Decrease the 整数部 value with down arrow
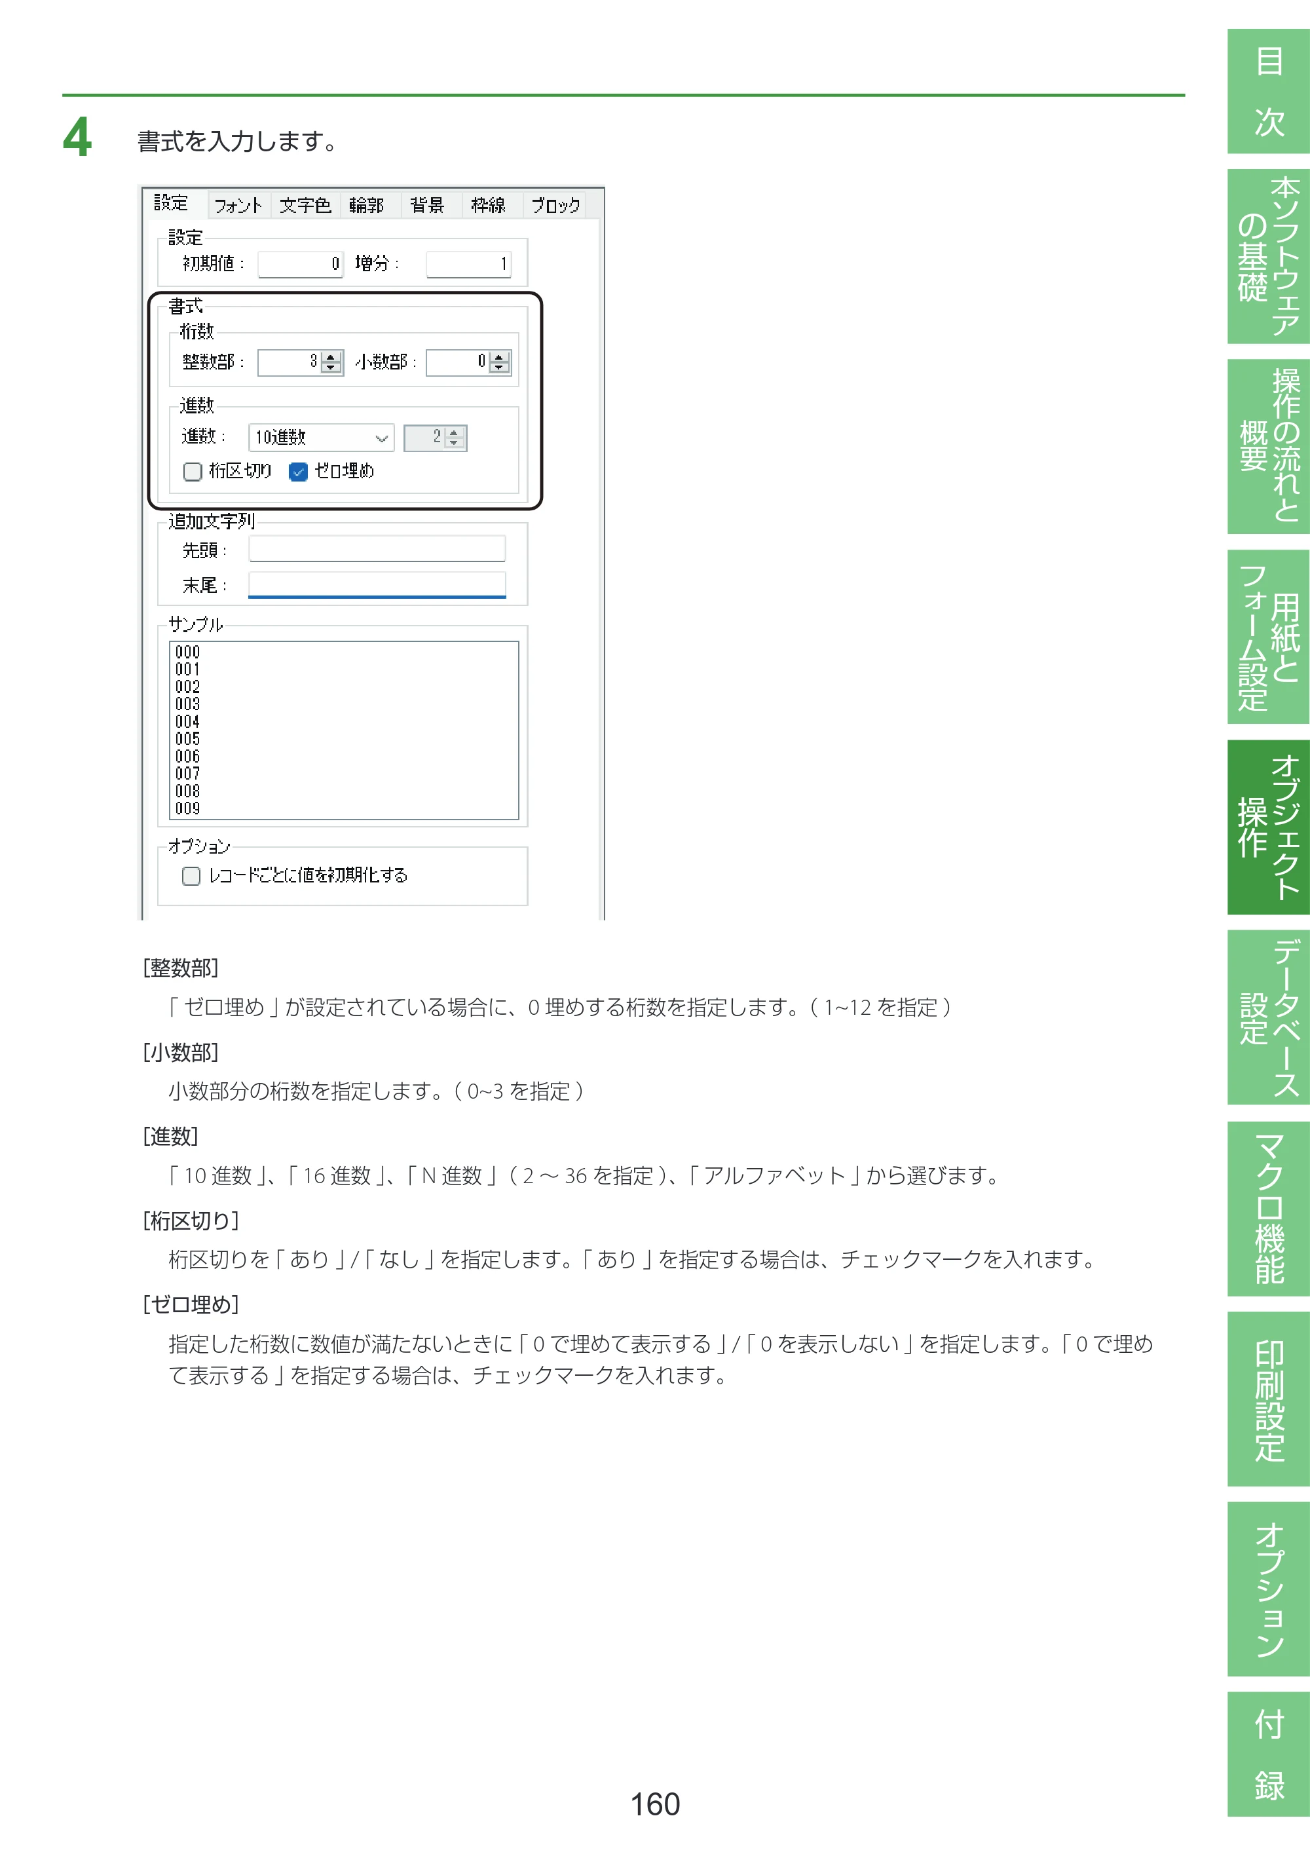 coord(331,368)
